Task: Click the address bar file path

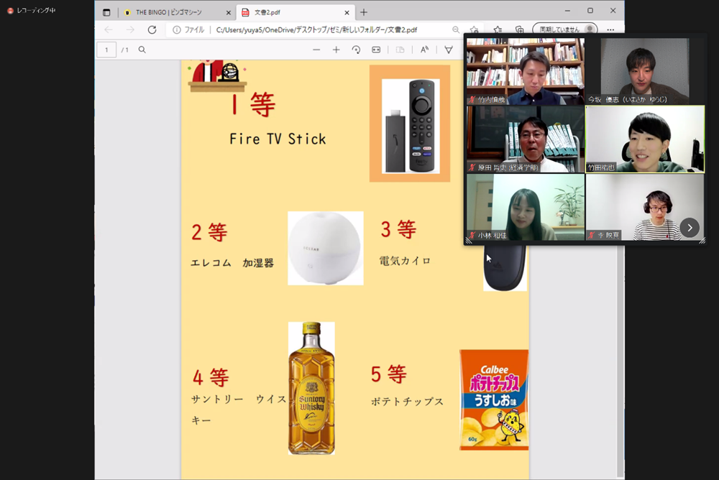Action: (316, 30)
